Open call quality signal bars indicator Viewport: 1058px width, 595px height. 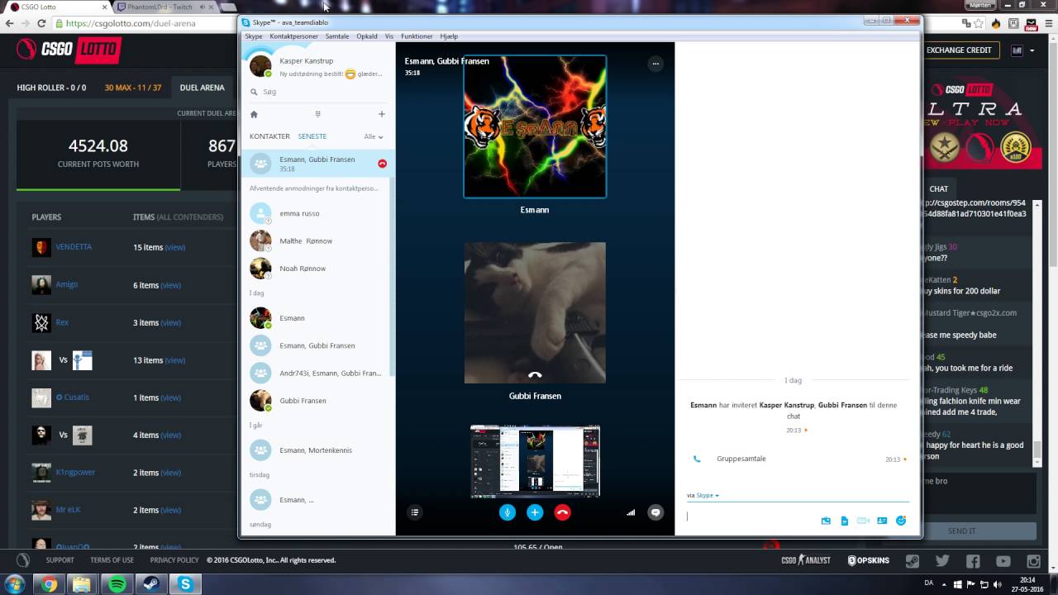tap(631, 512)
